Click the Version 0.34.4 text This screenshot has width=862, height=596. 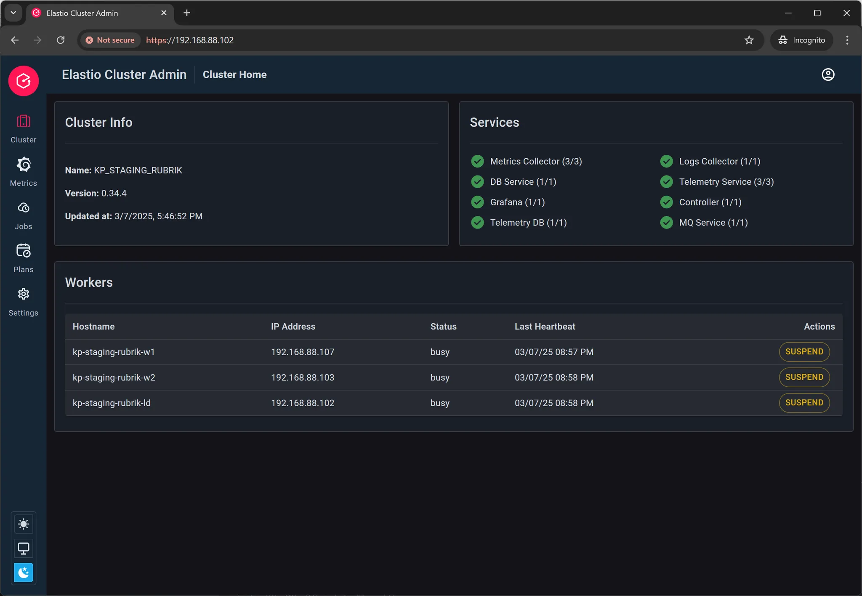click(96, 193)
